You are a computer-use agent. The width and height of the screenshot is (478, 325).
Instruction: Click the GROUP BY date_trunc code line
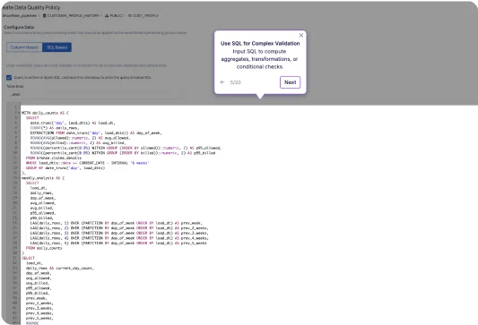[65, 168]
